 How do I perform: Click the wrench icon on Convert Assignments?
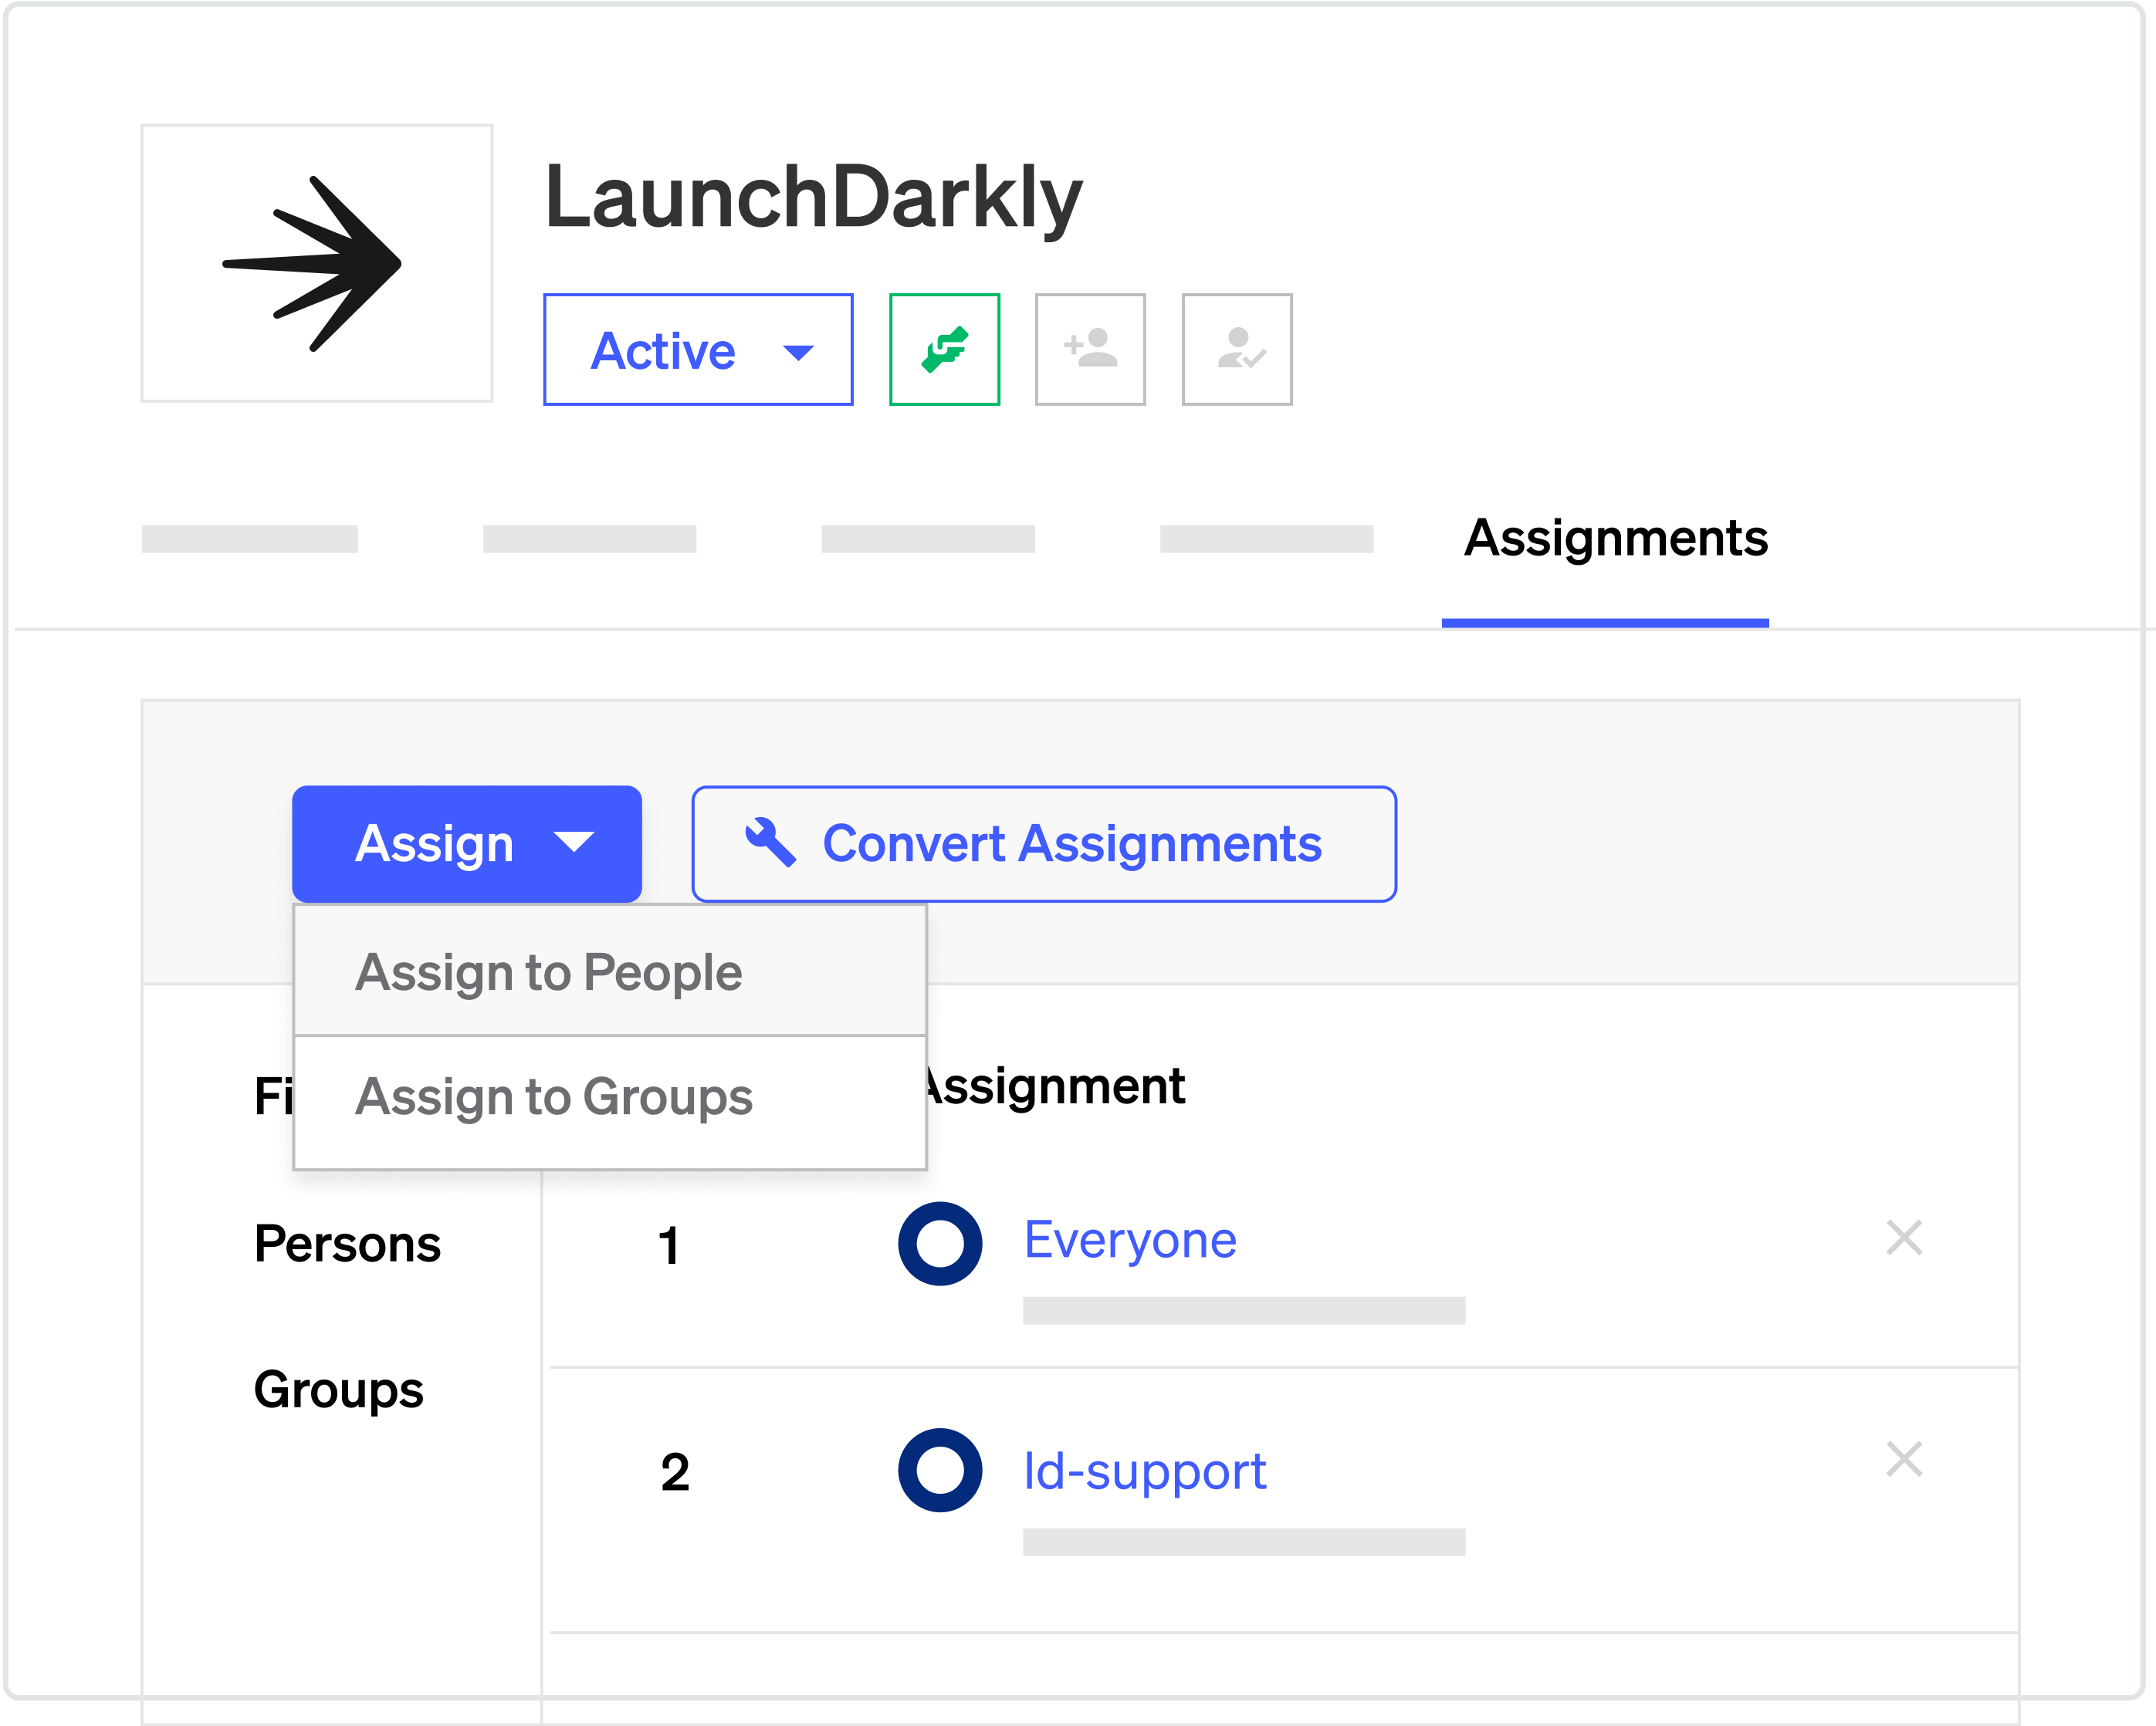coord(770,845)
